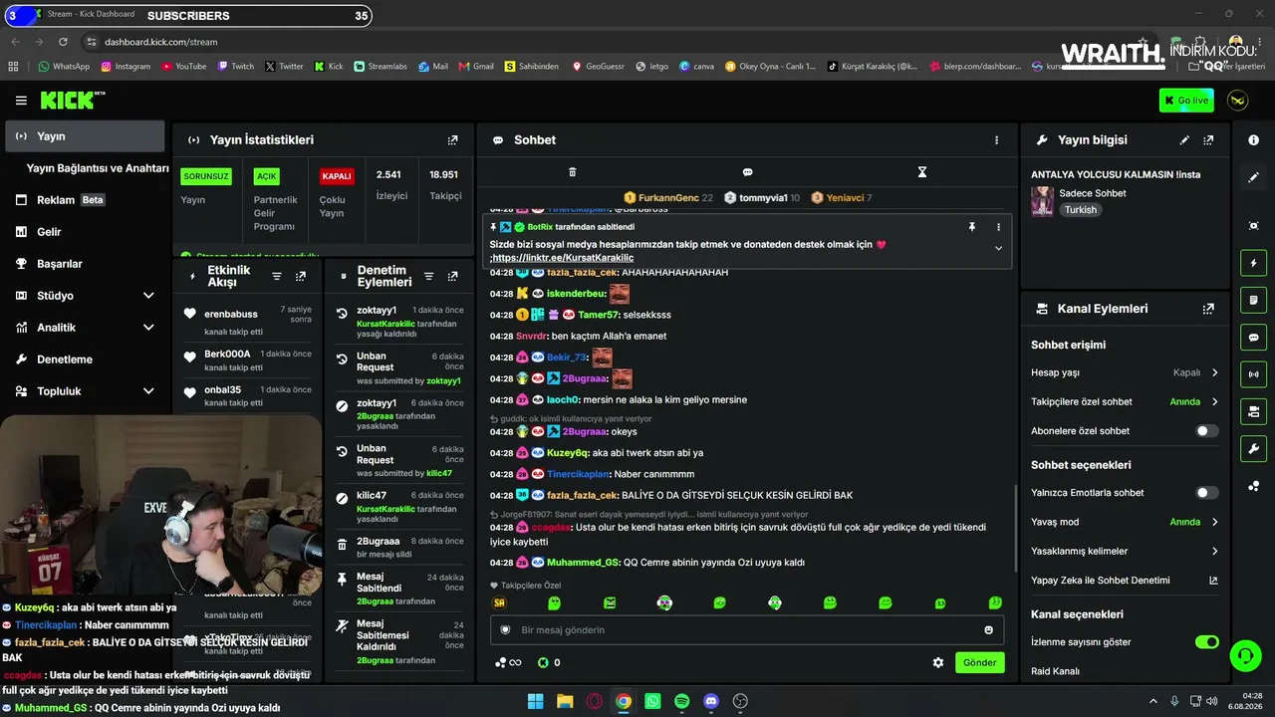Click the chat bubble icon in right sidebar
The image size is (1275, 717).
pos(1253,337)
